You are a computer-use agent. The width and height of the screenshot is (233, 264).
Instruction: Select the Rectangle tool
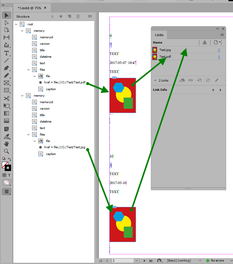point(6,90)
